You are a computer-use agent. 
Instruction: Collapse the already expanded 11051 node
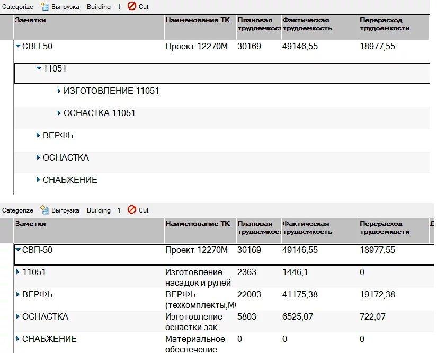tap(38, 68)
